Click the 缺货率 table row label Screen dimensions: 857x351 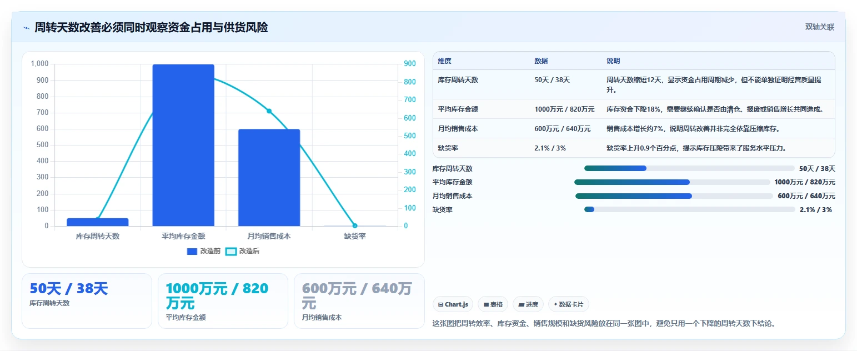click(448, 148)
